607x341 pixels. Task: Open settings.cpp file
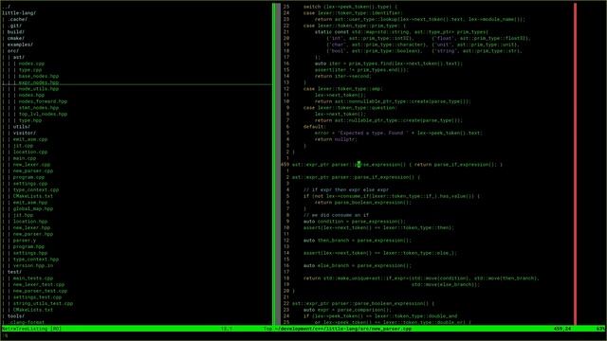[30, 184]
